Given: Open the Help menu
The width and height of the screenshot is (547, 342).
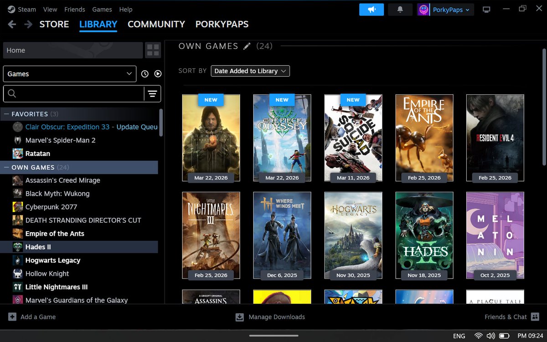Looking at the screenshot, I should [126, 9].
